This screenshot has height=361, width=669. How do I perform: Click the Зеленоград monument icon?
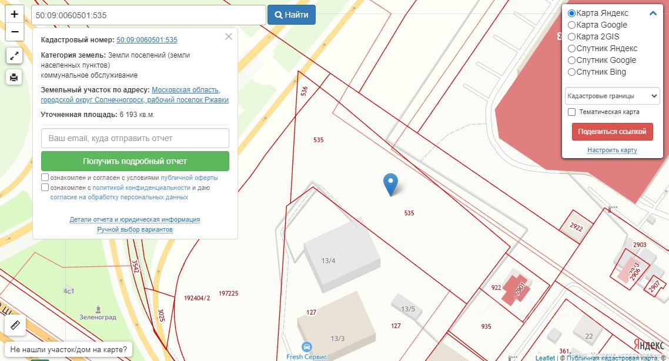pyautogui.click(x=98, y=308)
